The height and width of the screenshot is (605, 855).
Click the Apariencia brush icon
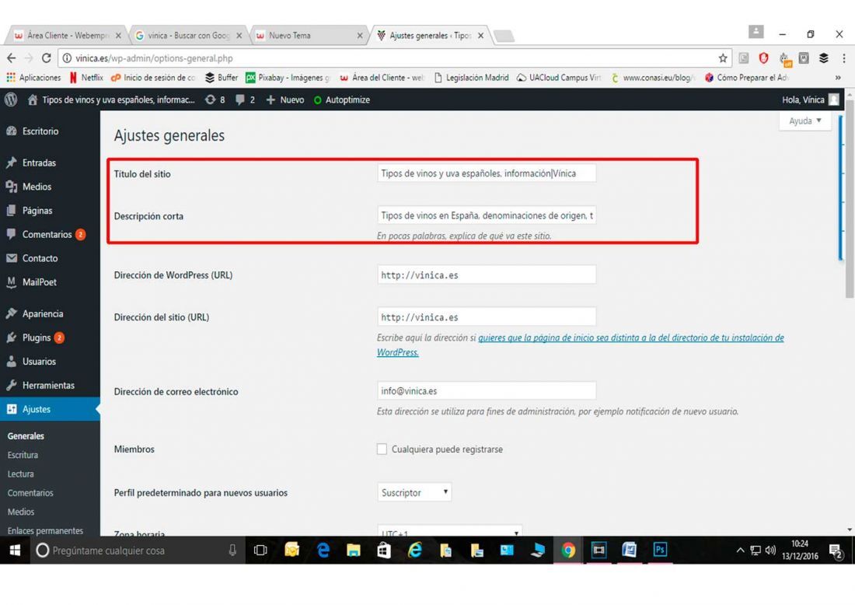[x=12, y=313]
